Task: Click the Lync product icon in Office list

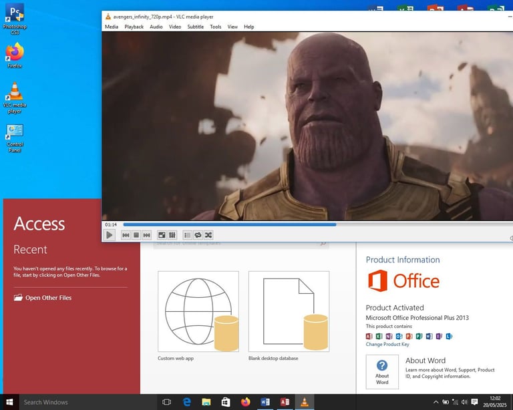Action: pyautogui.click(x=449, y=336)
